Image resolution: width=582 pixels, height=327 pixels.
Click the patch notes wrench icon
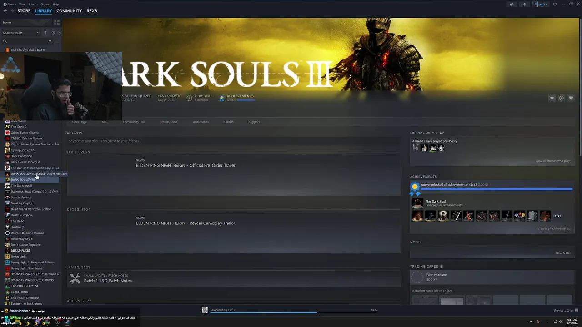point(75,278)
